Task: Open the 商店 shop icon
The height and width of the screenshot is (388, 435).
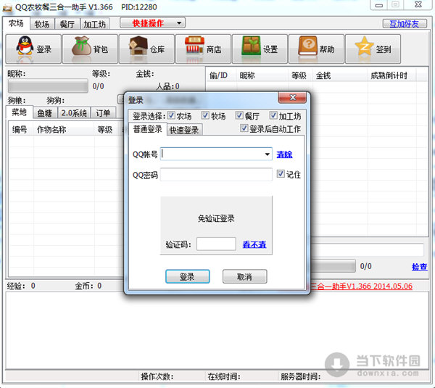Action: coord(203,49)
